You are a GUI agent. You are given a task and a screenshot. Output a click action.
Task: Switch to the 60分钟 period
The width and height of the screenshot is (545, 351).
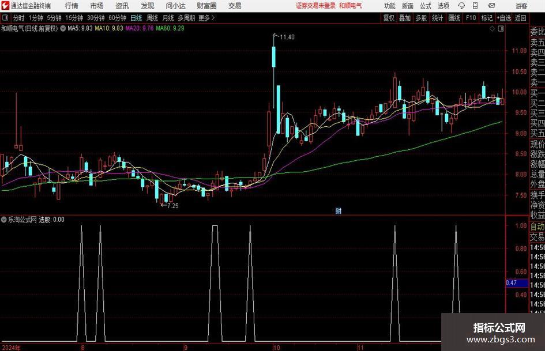(118, 18)
